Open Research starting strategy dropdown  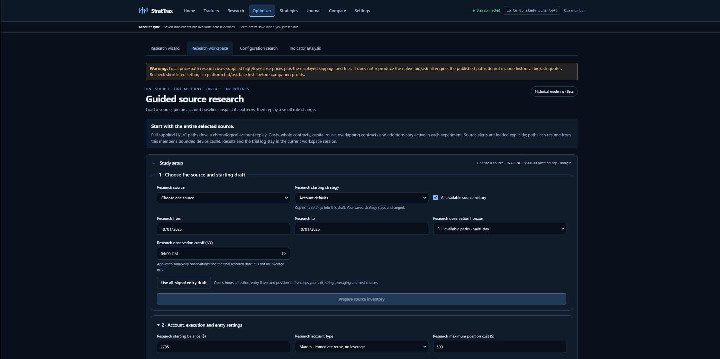click(x=361, y=198)
